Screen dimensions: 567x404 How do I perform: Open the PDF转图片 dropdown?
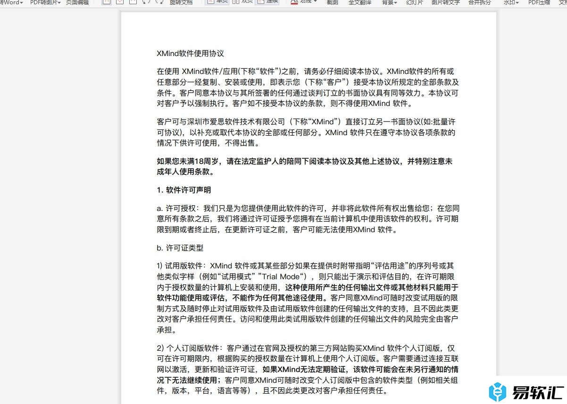click(45, 2)
